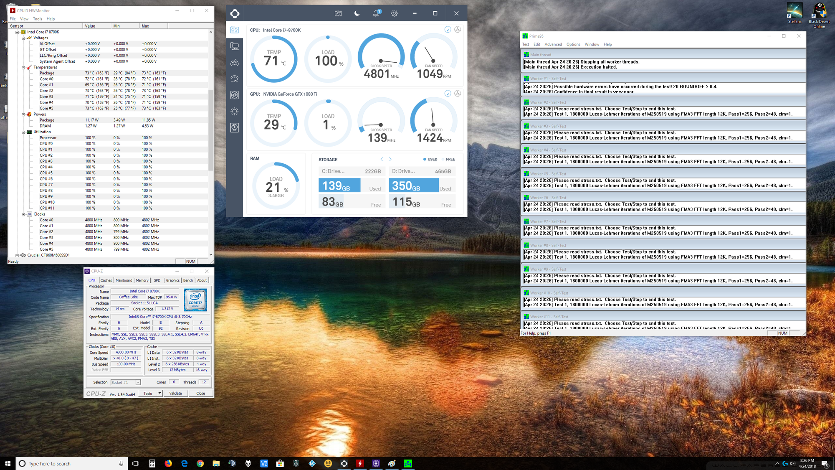Open the Options menu in Prime95
The image size is (835, 470).
[x=573, y=44]
